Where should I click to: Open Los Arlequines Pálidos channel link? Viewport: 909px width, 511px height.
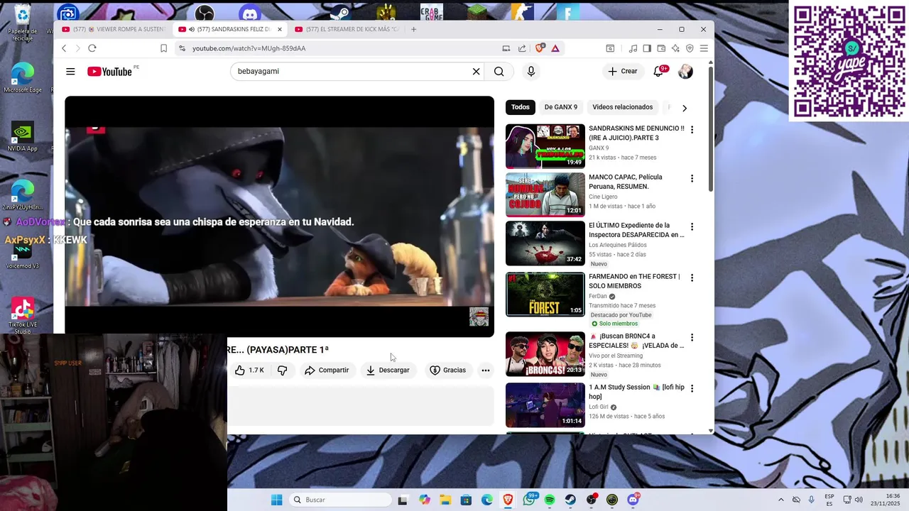[618, 245]
